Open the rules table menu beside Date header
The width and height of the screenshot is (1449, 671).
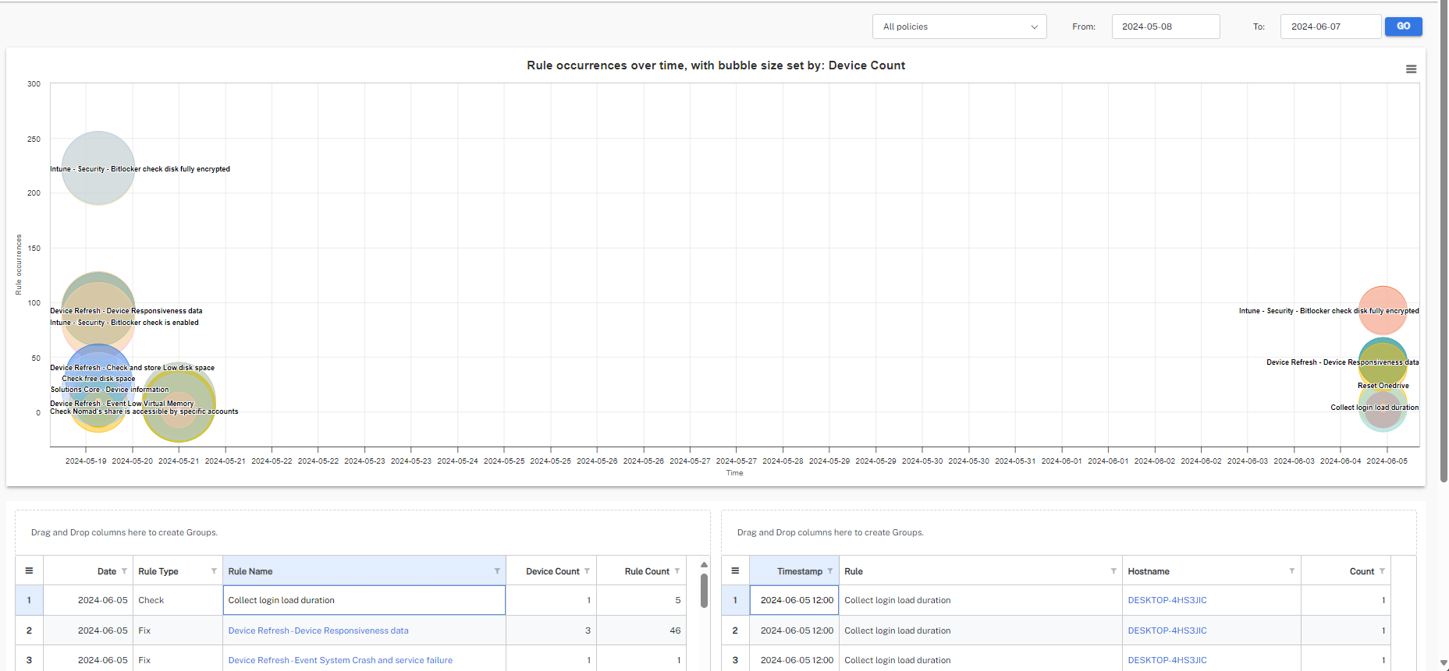coord(29,571)
